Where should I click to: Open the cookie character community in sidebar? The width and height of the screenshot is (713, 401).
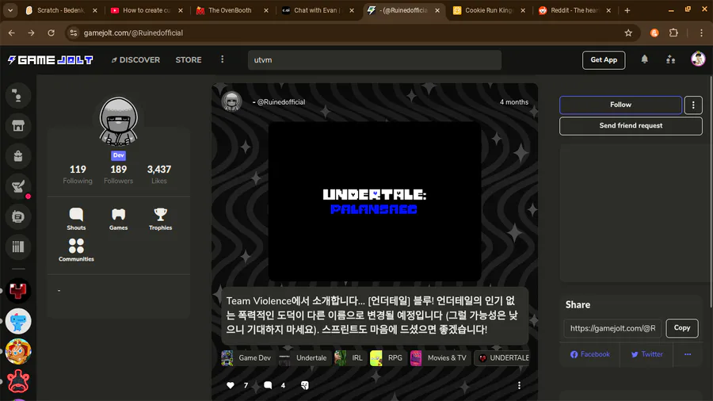pos(18,351)
